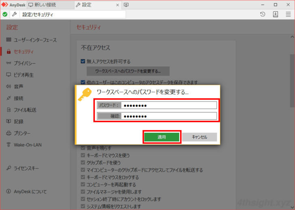This screenshot has width=295, height=210.
Task: Click the printer icon beside プリンター
Action: click(9, 133)
